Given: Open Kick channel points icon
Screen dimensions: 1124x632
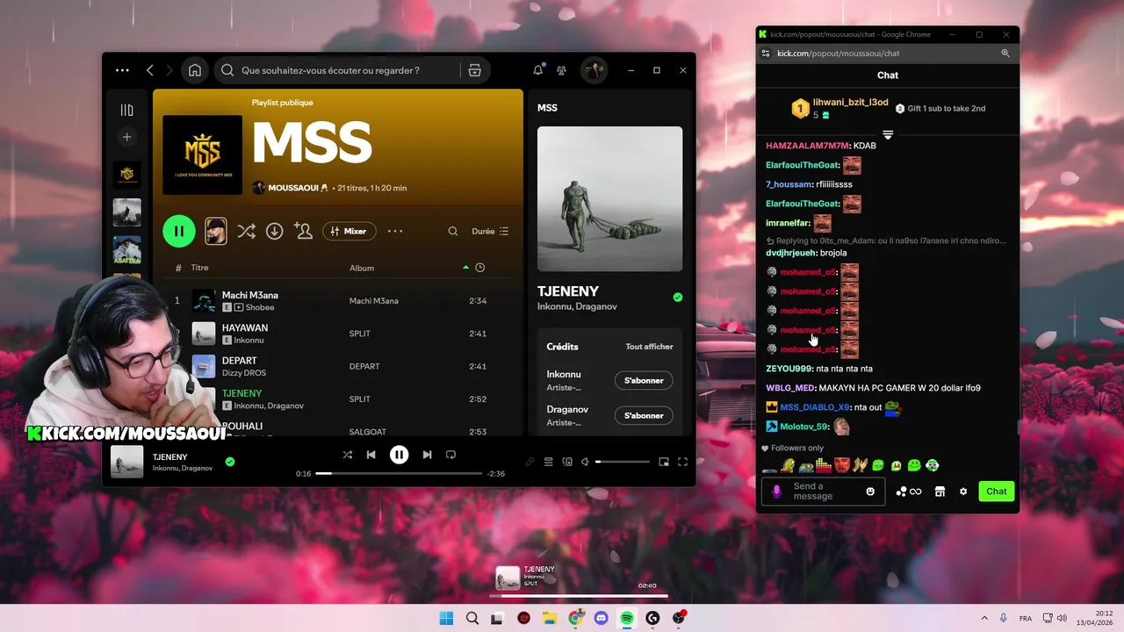Looking at the screenshot, I should pyautogui.click(x=909, y=492).
